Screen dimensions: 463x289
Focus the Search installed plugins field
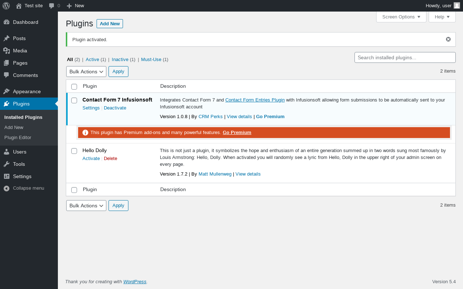click(405, 57)
